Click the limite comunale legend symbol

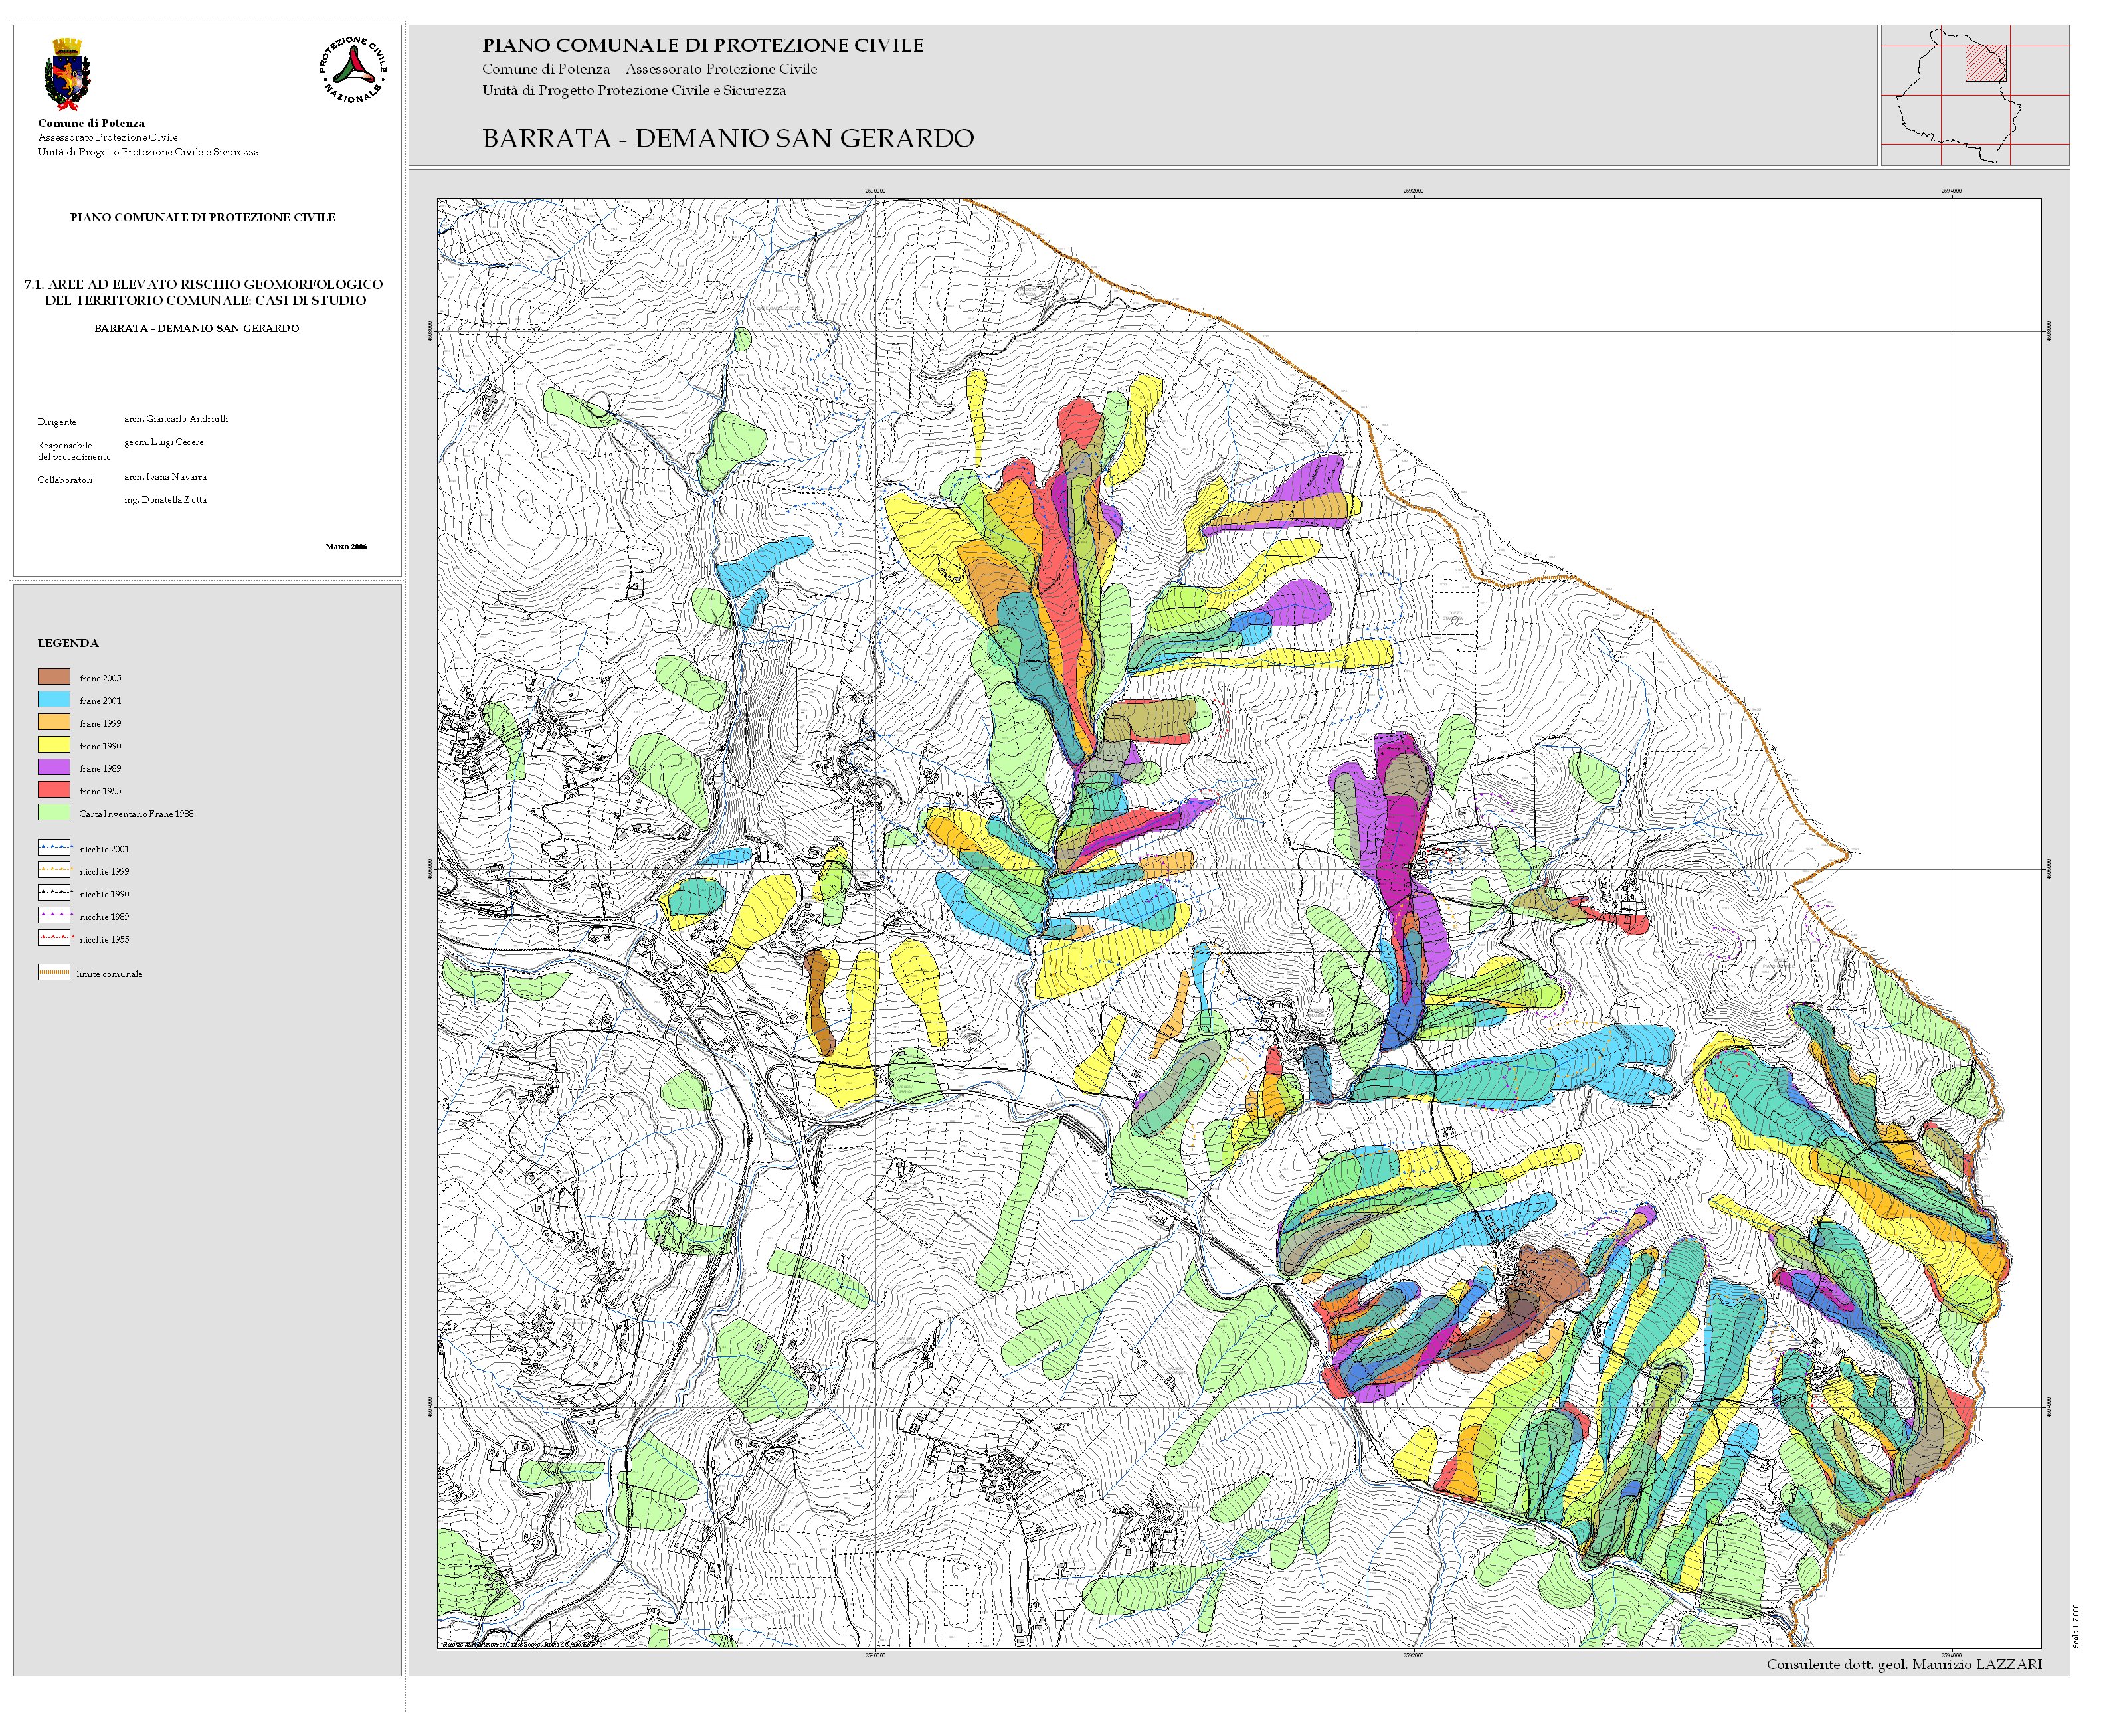click(54, 973)
